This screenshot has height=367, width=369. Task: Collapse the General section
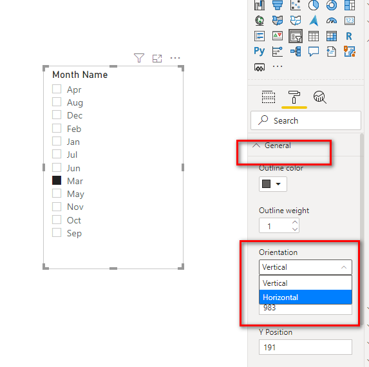[x=256, y=146]
